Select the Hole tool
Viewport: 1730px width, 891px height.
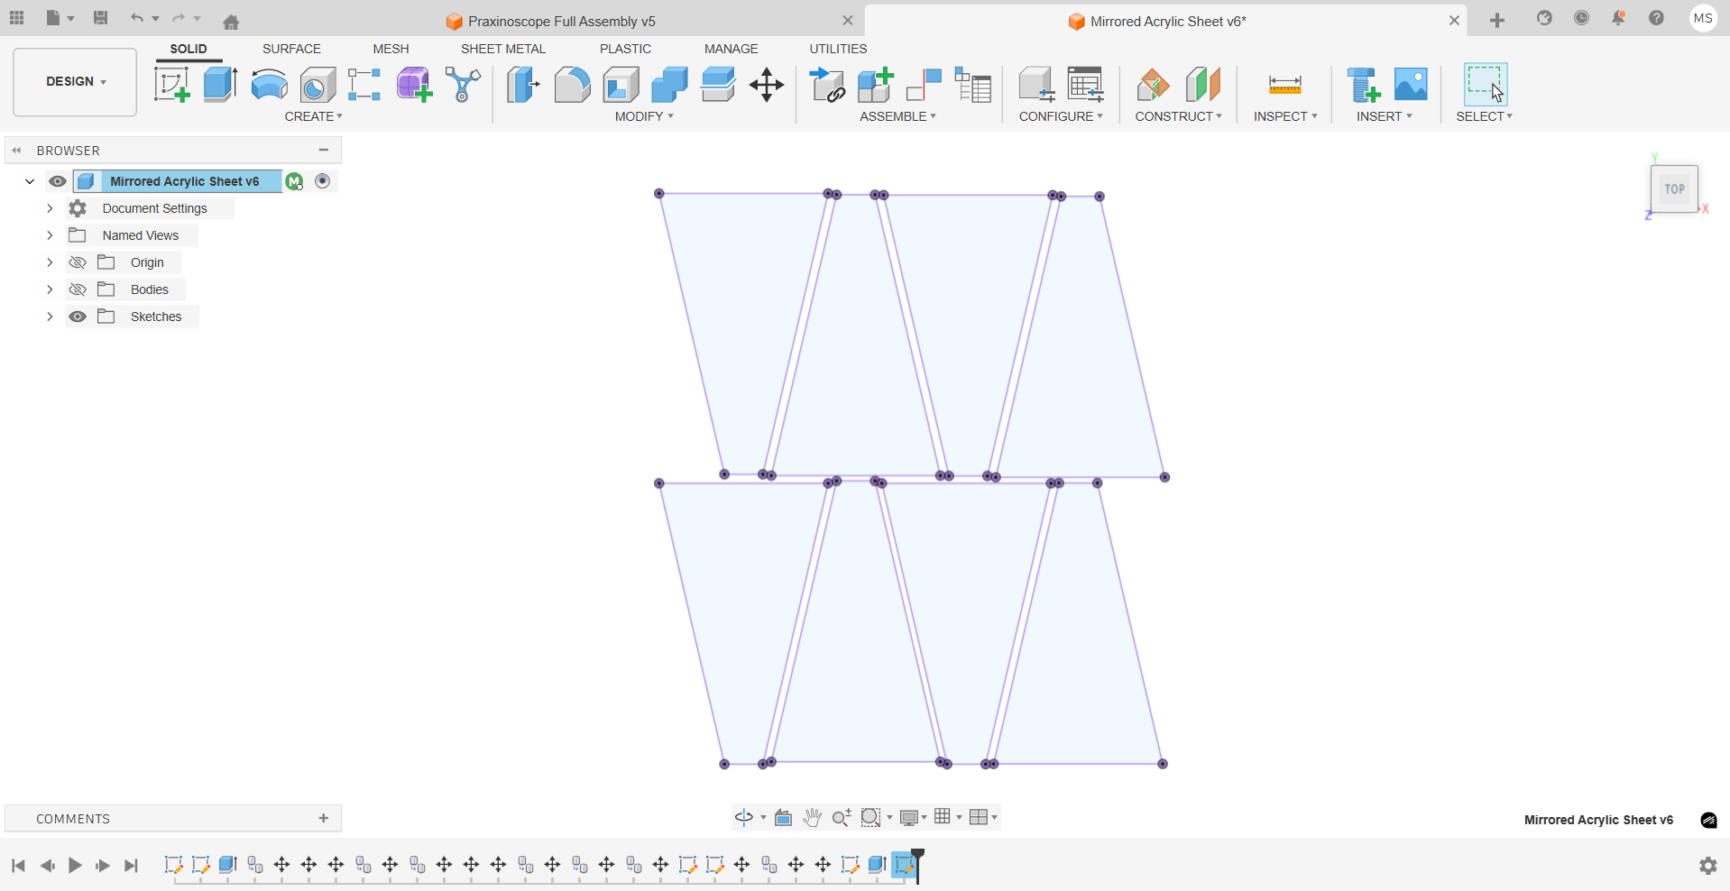click(317, 85)
